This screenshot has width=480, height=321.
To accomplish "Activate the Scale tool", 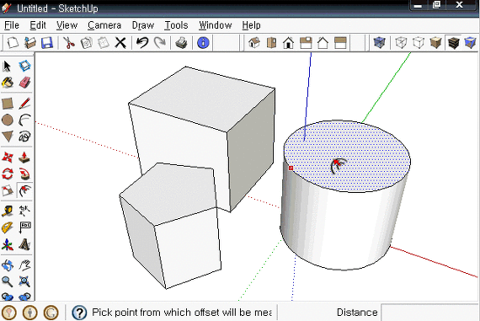I will pos(8,190).
